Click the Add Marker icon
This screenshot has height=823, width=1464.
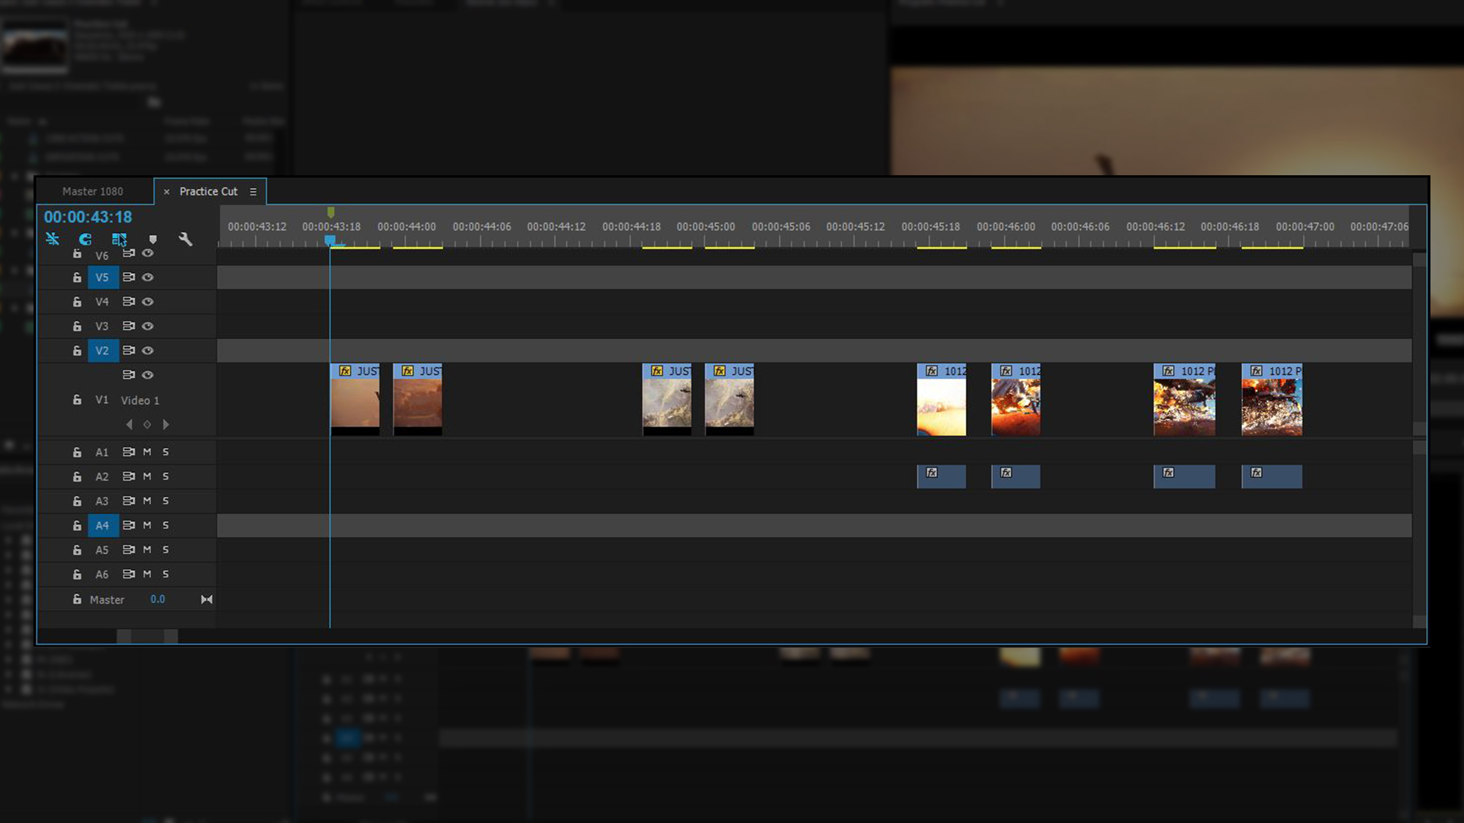tap(152, 239)
